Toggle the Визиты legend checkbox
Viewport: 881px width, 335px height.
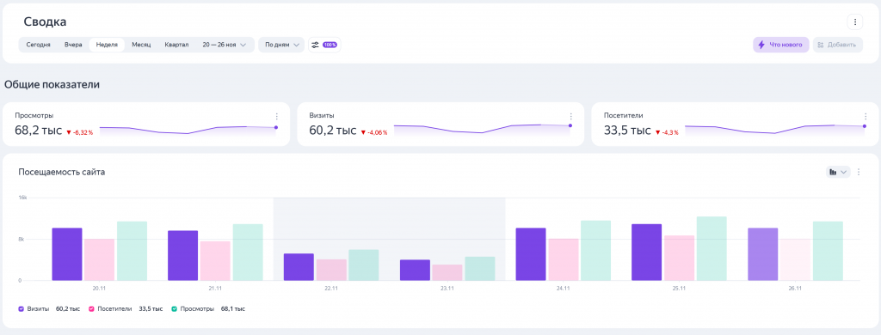(22, 308)
